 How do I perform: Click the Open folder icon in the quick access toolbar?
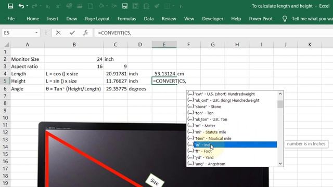[x=80, y=6]
